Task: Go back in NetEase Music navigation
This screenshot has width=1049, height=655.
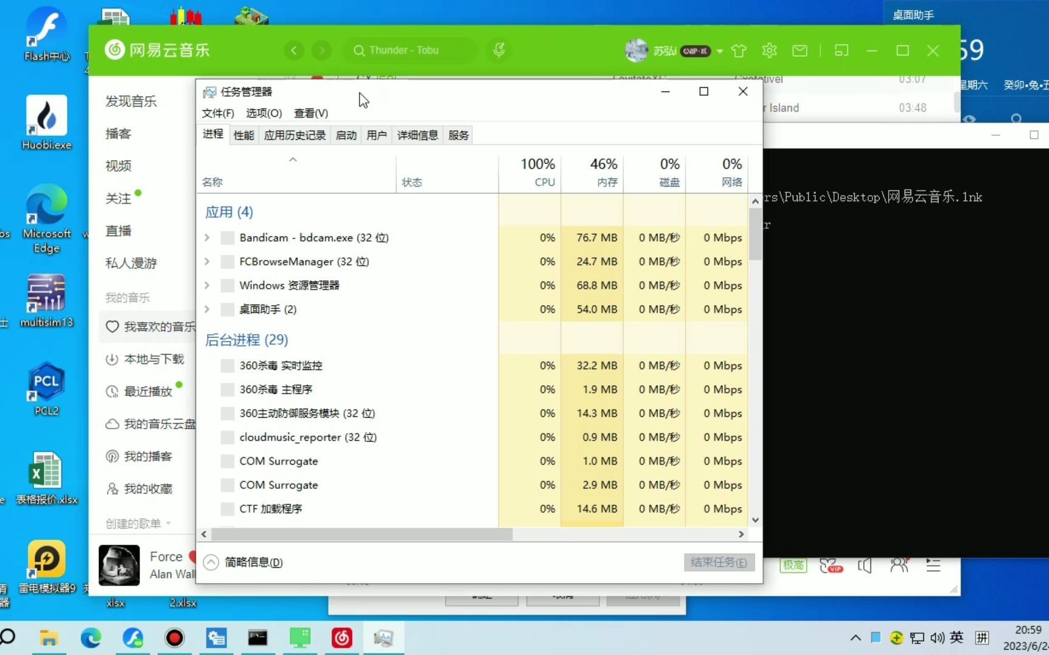Action: pyautogui.click(x=294, y=50)
